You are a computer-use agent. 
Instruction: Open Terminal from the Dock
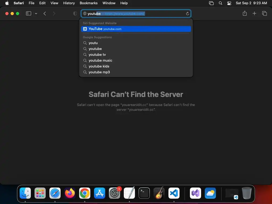click(144, 193)
